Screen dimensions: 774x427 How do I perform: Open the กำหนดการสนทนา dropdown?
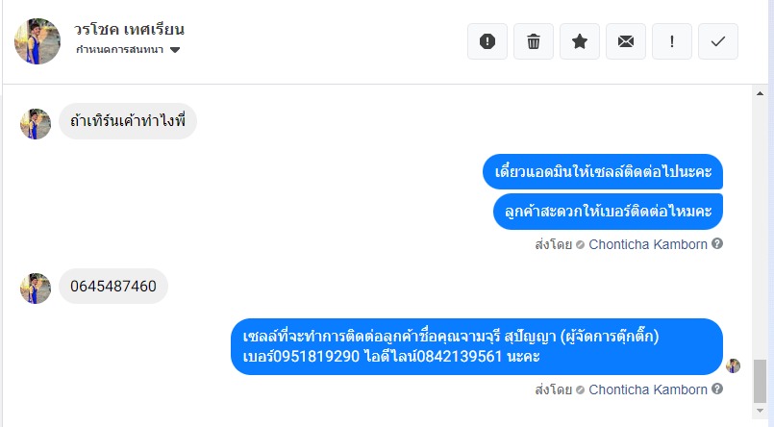122,50
